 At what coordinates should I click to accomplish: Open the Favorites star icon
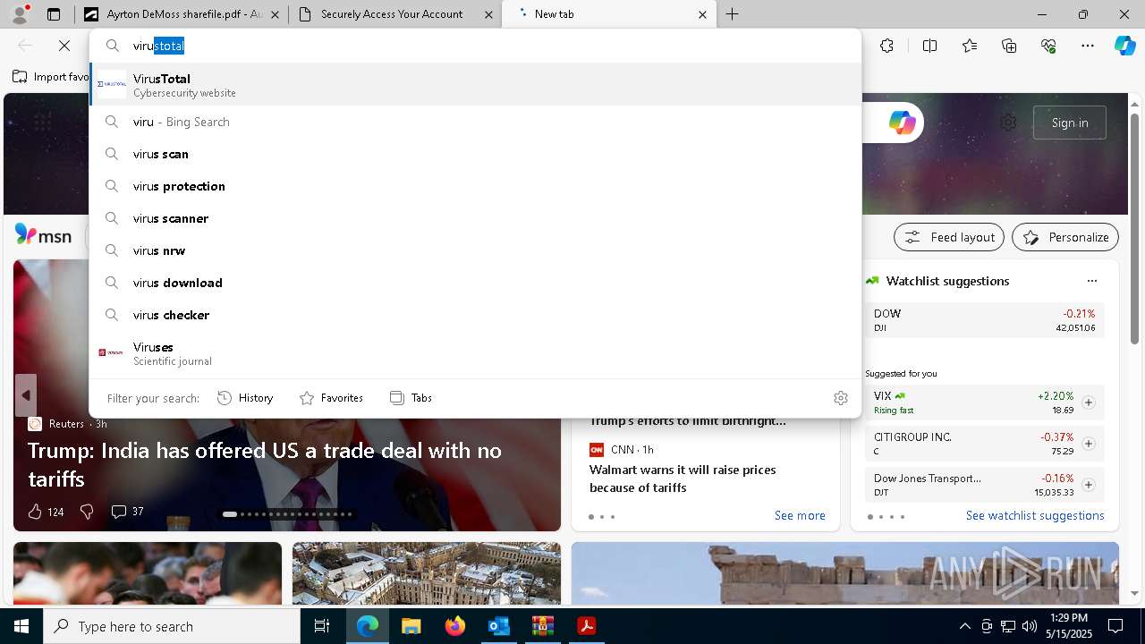(970, 46)
